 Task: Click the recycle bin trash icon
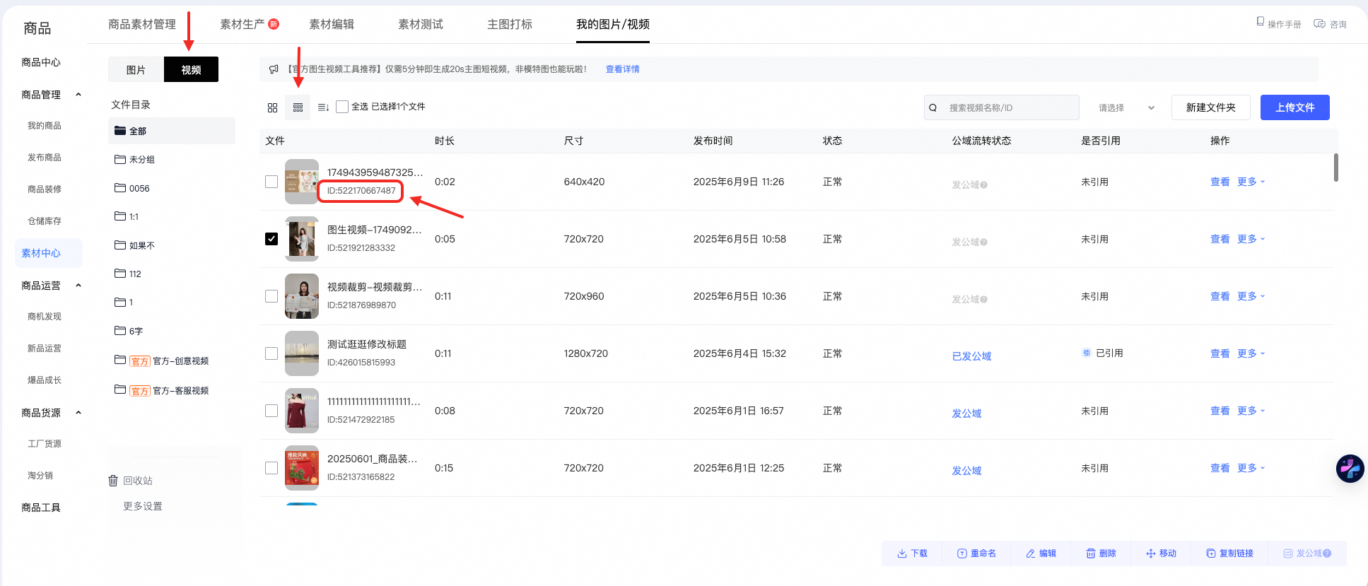coord(113,481)
